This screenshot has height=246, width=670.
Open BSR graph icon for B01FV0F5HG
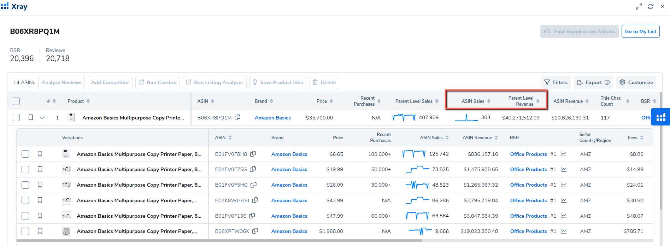564,184
